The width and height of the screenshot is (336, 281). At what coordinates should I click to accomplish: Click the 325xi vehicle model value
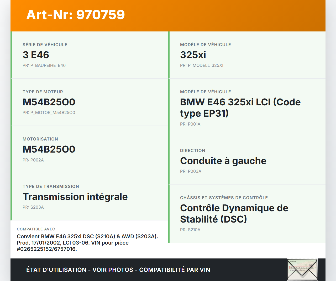click(x=193, y=55)
